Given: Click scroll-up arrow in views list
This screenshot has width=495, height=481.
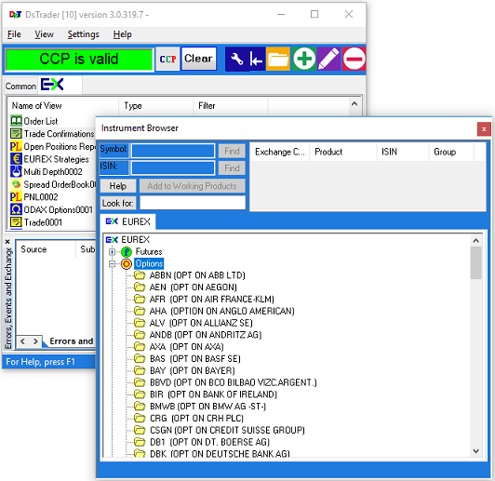Looking at the screenshot, I should pyautogui.click(x=355, y=104).
